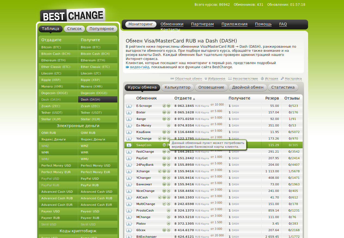This screenshot has height=238, width=344.
Task: Click the card verification badge on Bixter
Action: point(164,112)
